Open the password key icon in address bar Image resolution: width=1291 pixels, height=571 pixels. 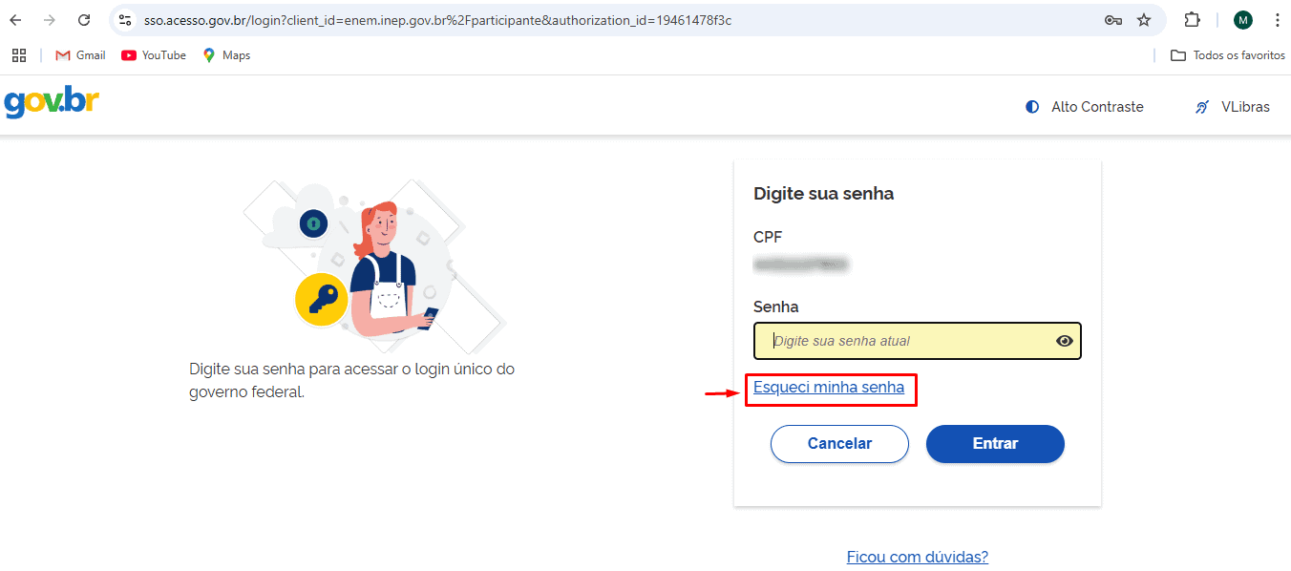1113,20
